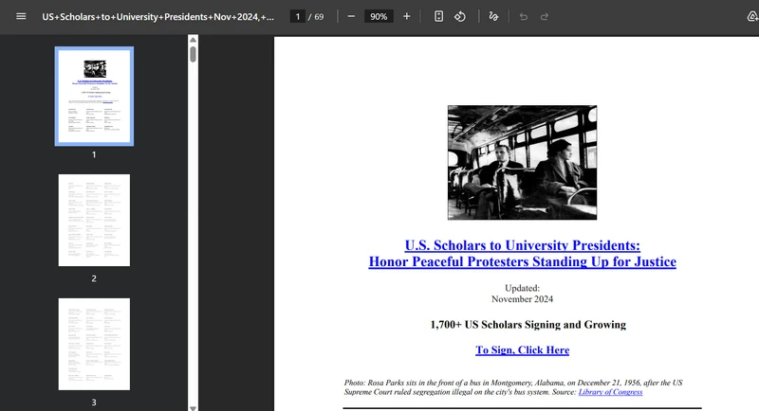Zoom in with the plus icon
The height and width of the screenshot is (411, 759).
click(x=407, y=16)
